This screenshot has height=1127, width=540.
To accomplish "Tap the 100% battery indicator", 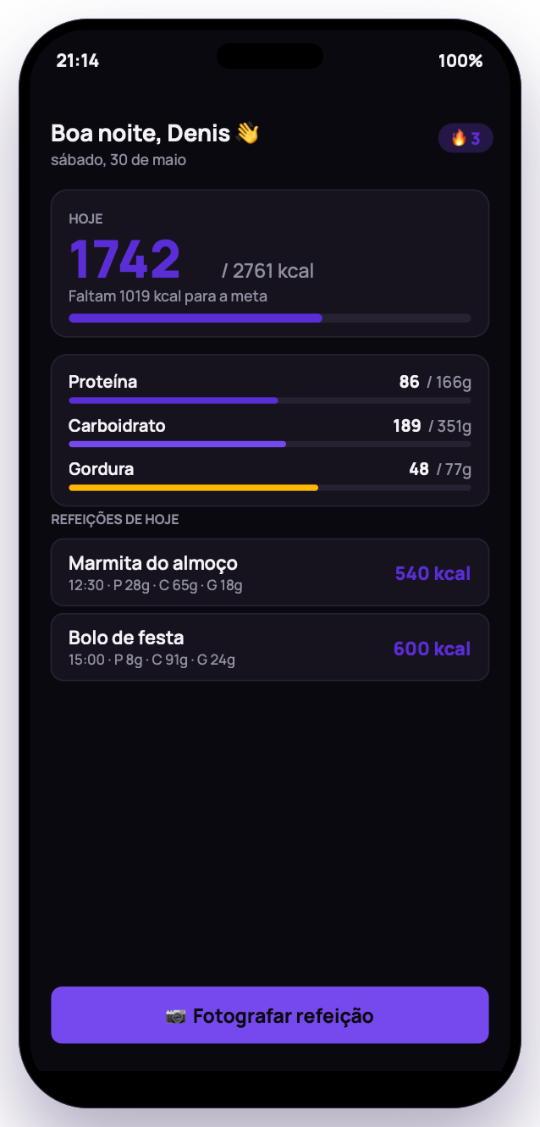I will coord(460,61).
